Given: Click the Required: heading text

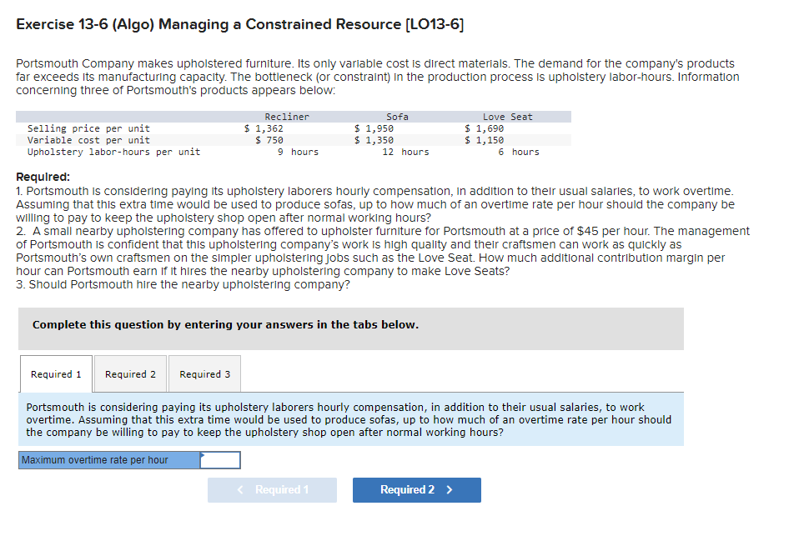Looking at the screenshot, I should 43,177.
